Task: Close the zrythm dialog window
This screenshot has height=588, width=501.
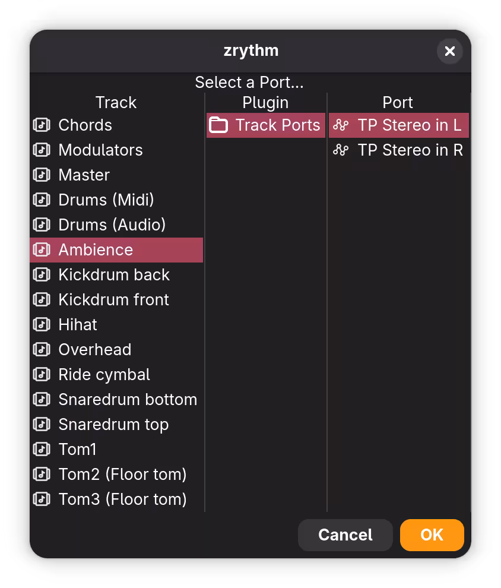Action: coord(449,51)
